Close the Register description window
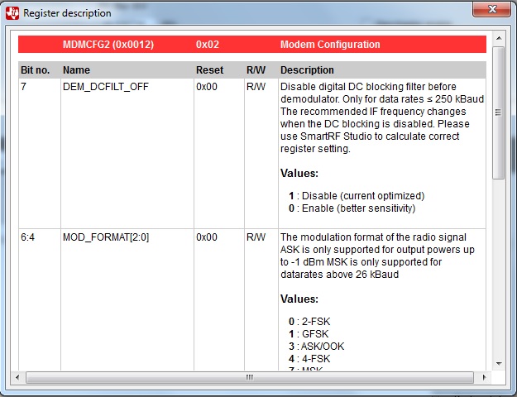517x397 pixels. (491, 9)
